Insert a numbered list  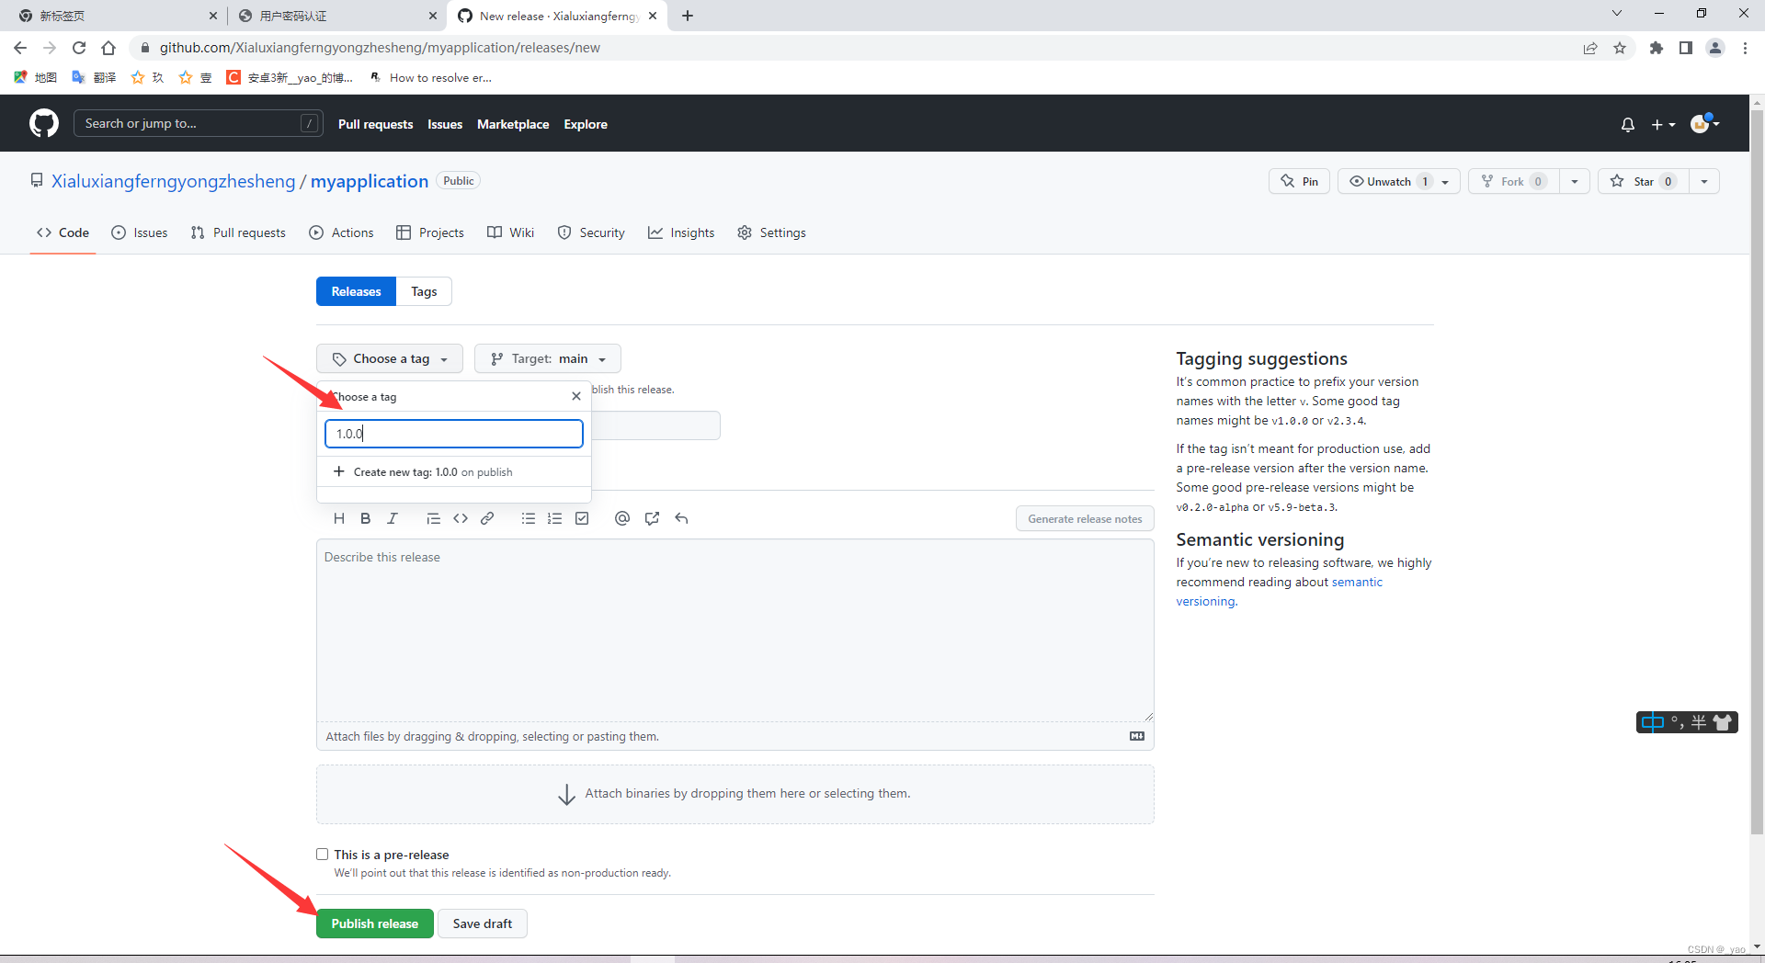555,518
